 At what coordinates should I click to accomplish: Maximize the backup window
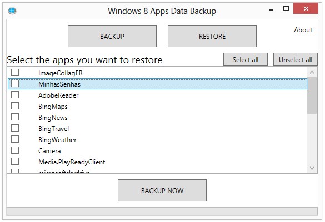286,8
